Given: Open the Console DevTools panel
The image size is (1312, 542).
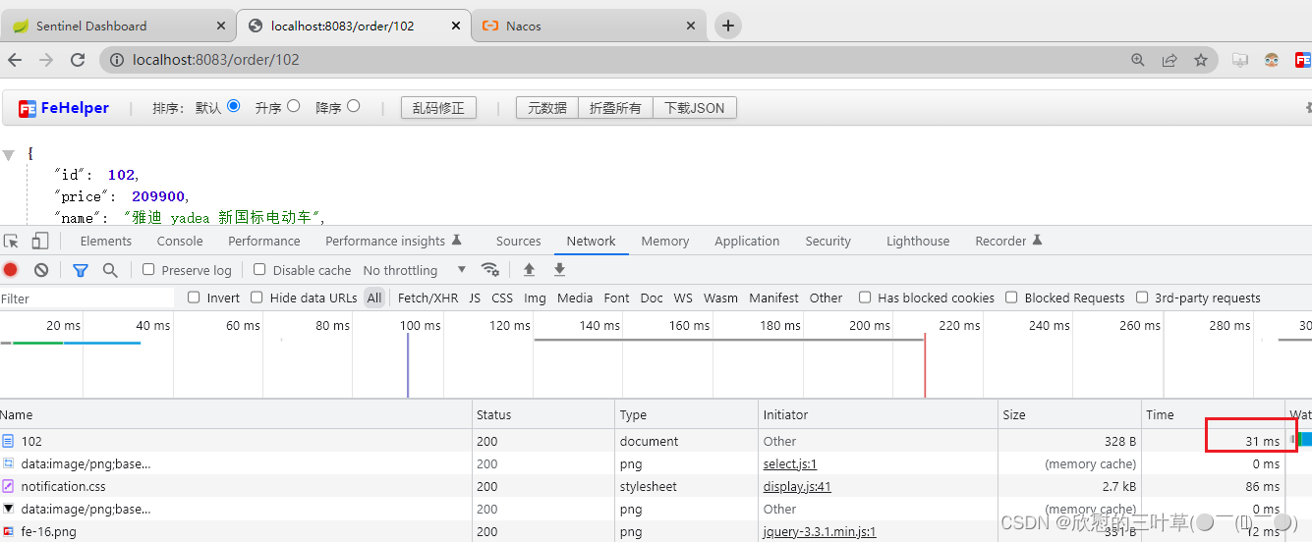Looking at the screenshot, I should 180,241.
